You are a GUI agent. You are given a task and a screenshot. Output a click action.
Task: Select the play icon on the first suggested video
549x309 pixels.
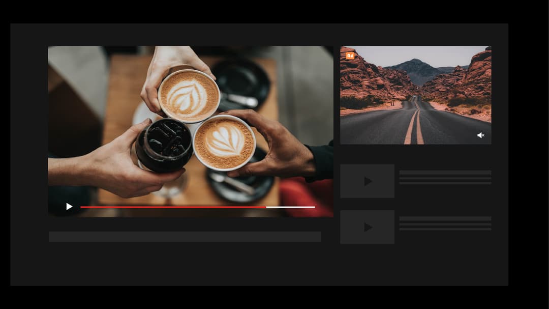(x=368, y=180)
